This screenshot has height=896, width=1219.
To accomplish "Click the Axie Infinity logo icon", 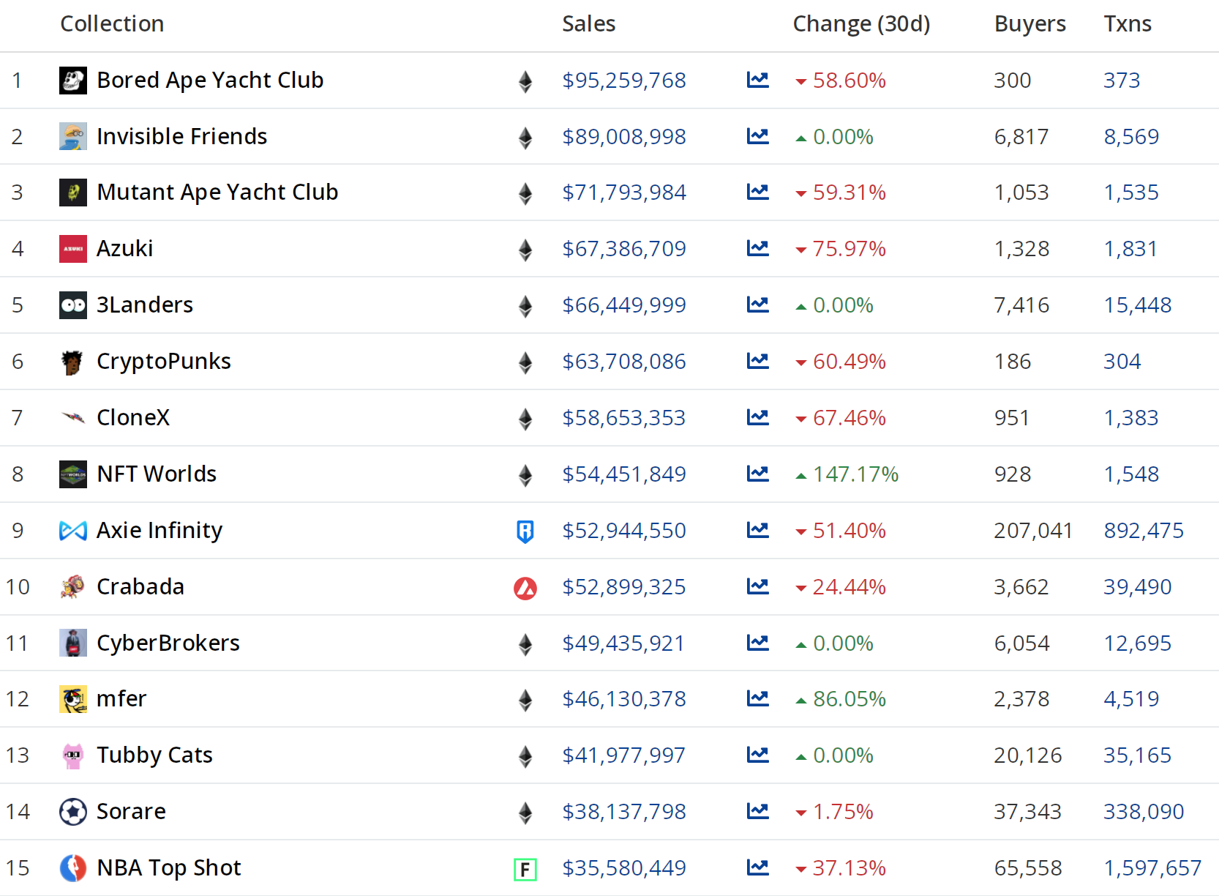I will click(x=73, y=531).
